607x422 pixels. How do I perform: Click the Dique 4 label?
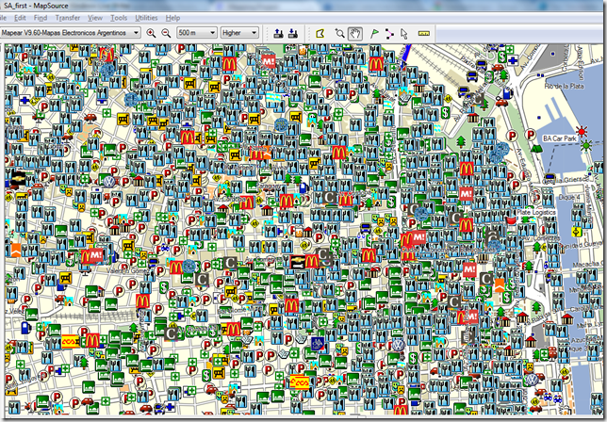pos(569,197)
